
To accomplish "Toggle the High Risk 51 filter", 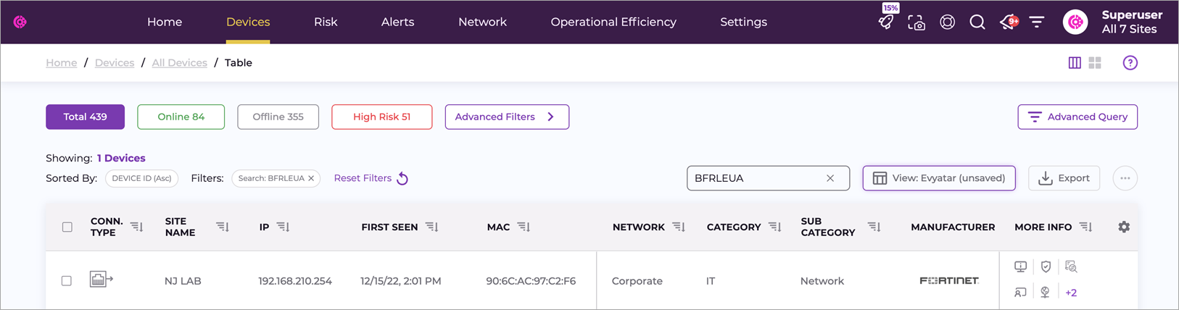I will [381, 117].
